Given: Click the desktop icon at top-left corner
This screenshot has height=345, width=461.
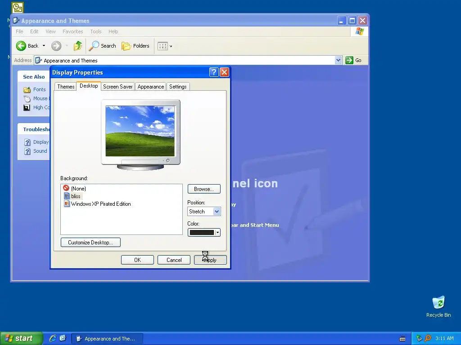Looking at the screenshot, I should pos(18,8).
